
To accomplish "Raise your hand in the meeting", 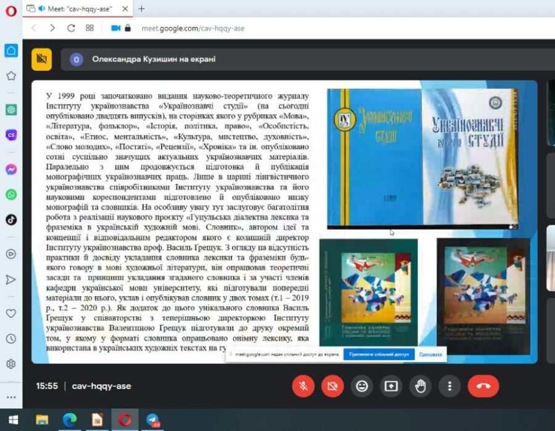I will (421, 386).
